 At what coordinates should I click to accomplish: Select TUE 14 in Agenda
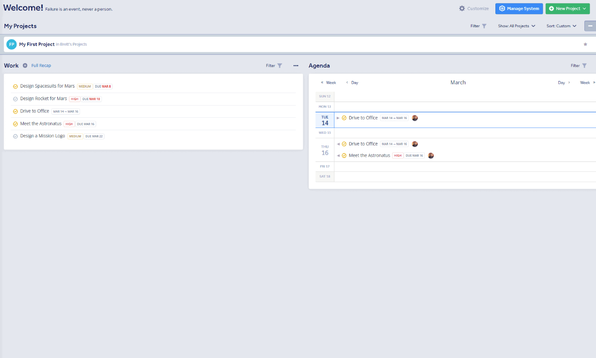tap(325, 120)
